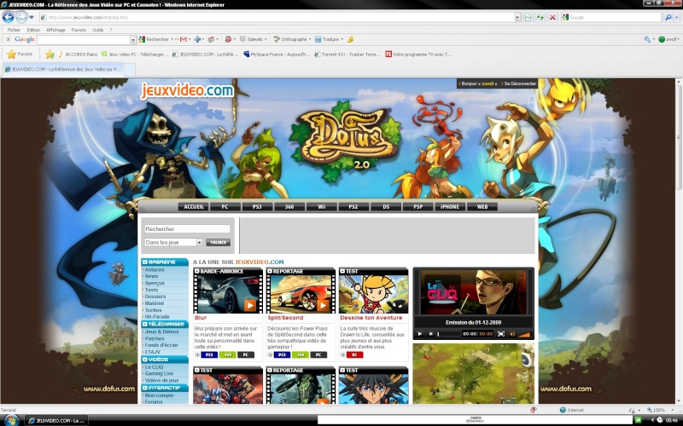Open the Edition menu

click(x=33, y=30)
